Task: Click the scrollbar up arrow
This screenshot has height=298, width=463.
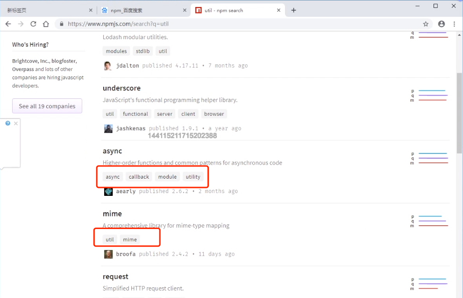Action: [x=459, y=35]
